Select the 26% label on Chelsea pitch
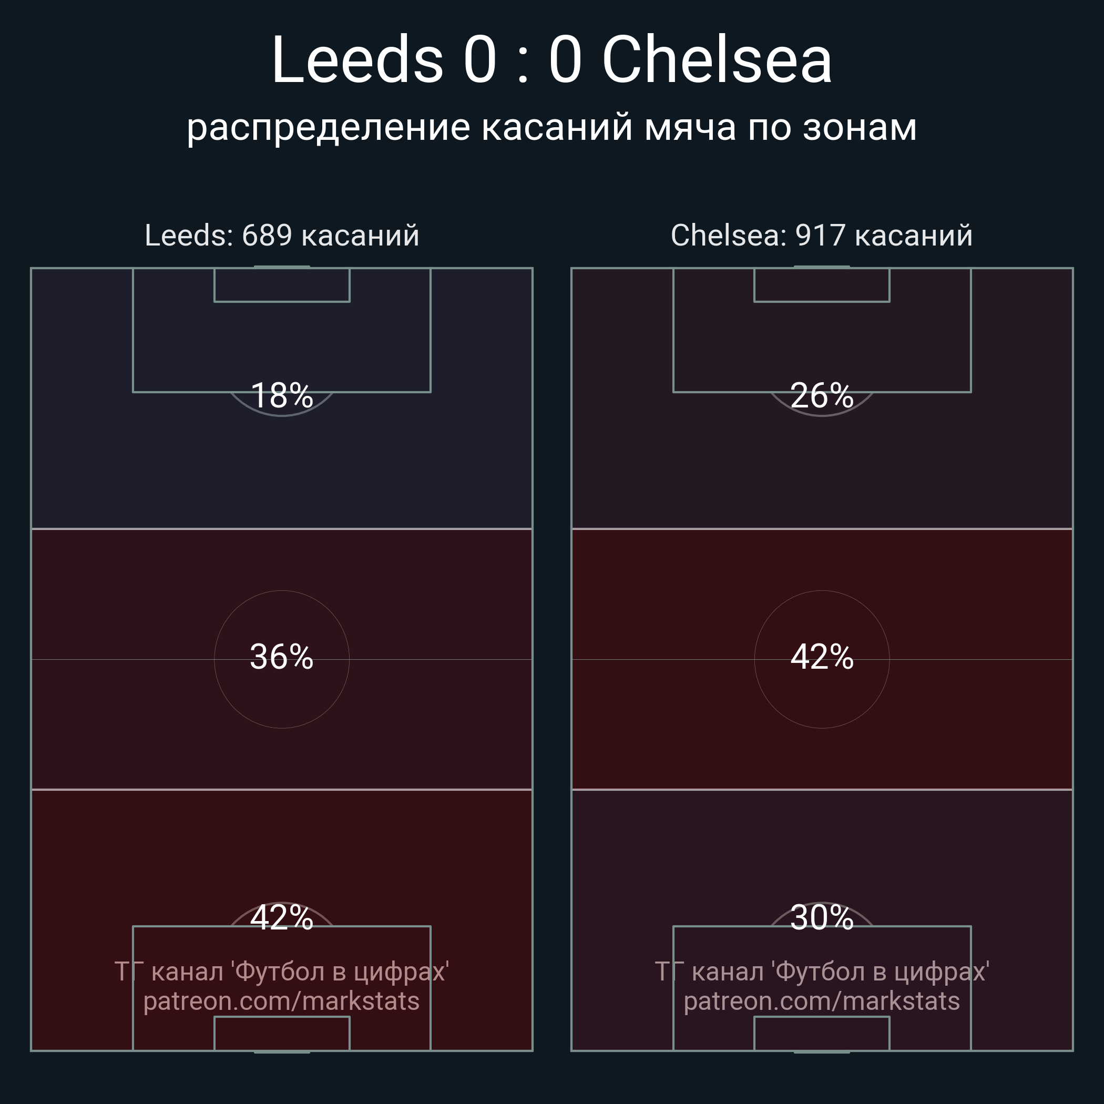 tap(822, 395)
